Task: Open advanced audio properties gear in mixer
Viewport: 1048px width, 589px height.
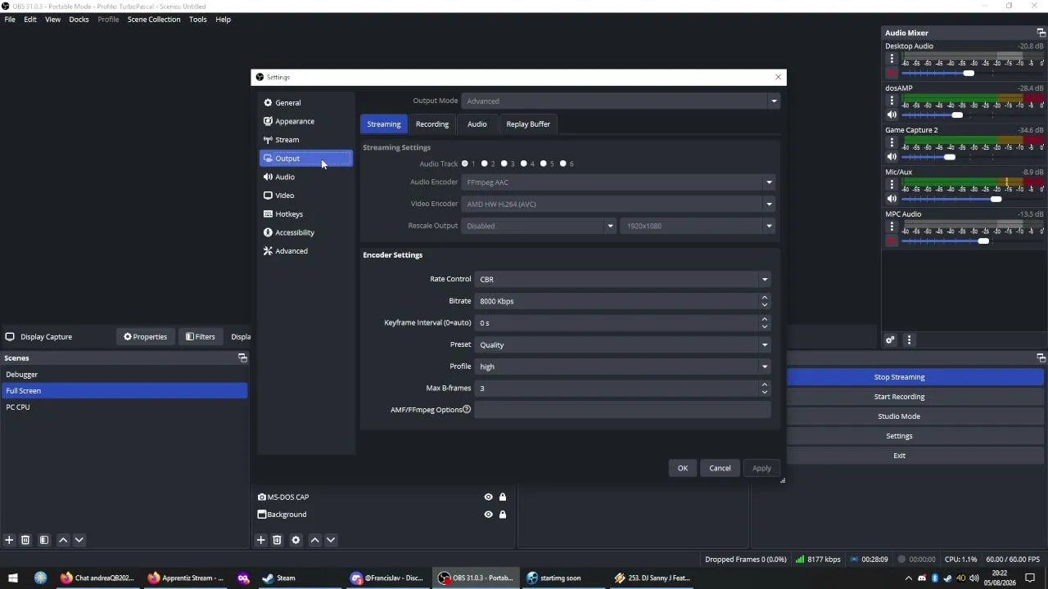Action: coord(890,340)
